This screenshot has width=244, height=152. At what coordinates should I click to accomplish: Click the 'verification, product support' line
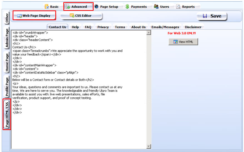click(52, 98)
